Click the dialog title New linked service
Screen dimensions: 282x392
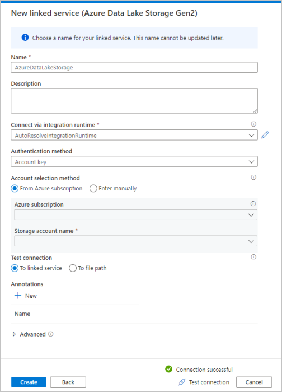click(x=104, y=13)
